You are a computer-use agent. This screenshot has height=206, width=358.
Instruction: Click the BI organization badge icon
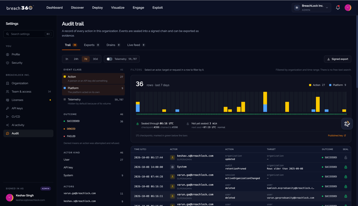(297, 8)
